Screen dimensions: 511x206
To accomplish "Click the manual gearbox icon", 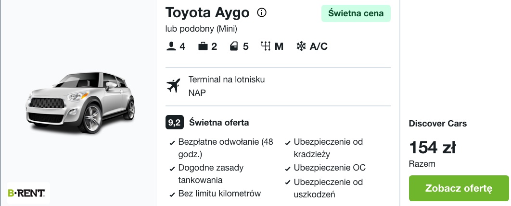I will coord(266,46).
